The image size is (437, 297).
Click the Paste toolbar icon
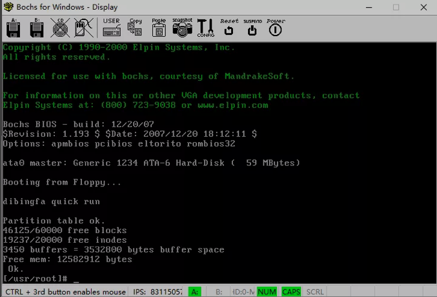click(159, 27)
